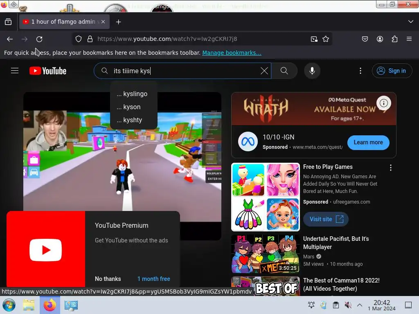The height and width of the screenshot is (314, 419).
Task: Open system tray notification bell icon
Action: [x=311, y=305]
